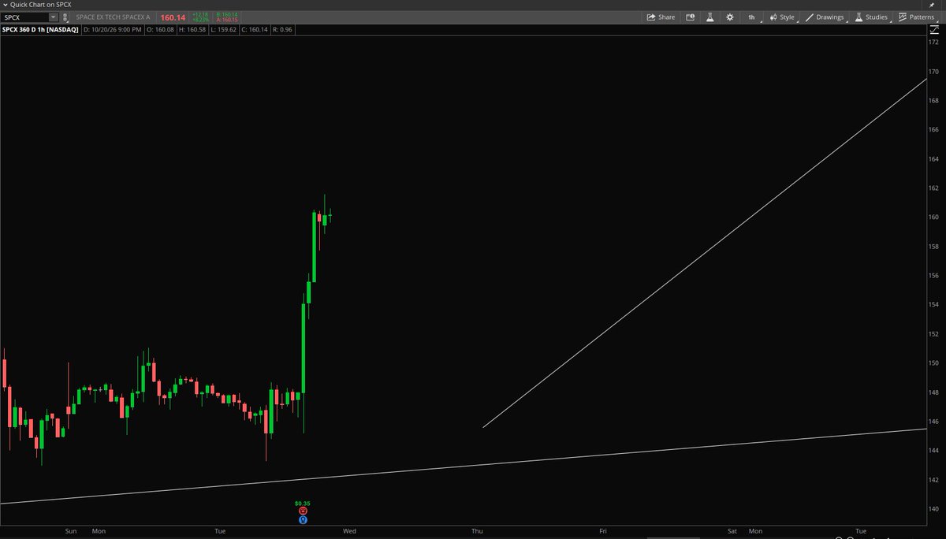Open the symbol link chain menu
Image resolution: width=946 pixels, height=539 pixels.
click(x=65, y=17)
